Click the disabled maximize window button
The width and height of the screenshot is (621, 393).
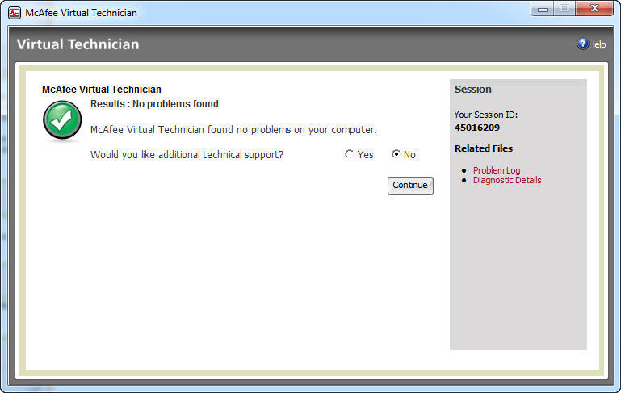[564, 9]
